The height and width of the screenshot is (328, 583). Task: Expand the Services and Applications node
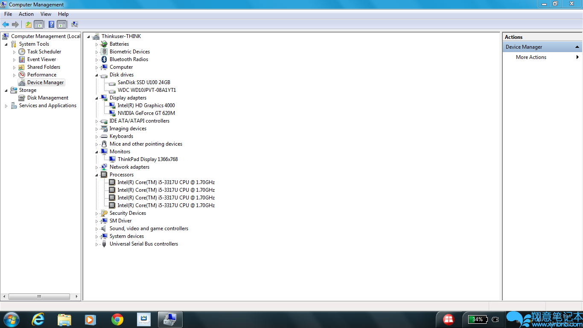6,106
